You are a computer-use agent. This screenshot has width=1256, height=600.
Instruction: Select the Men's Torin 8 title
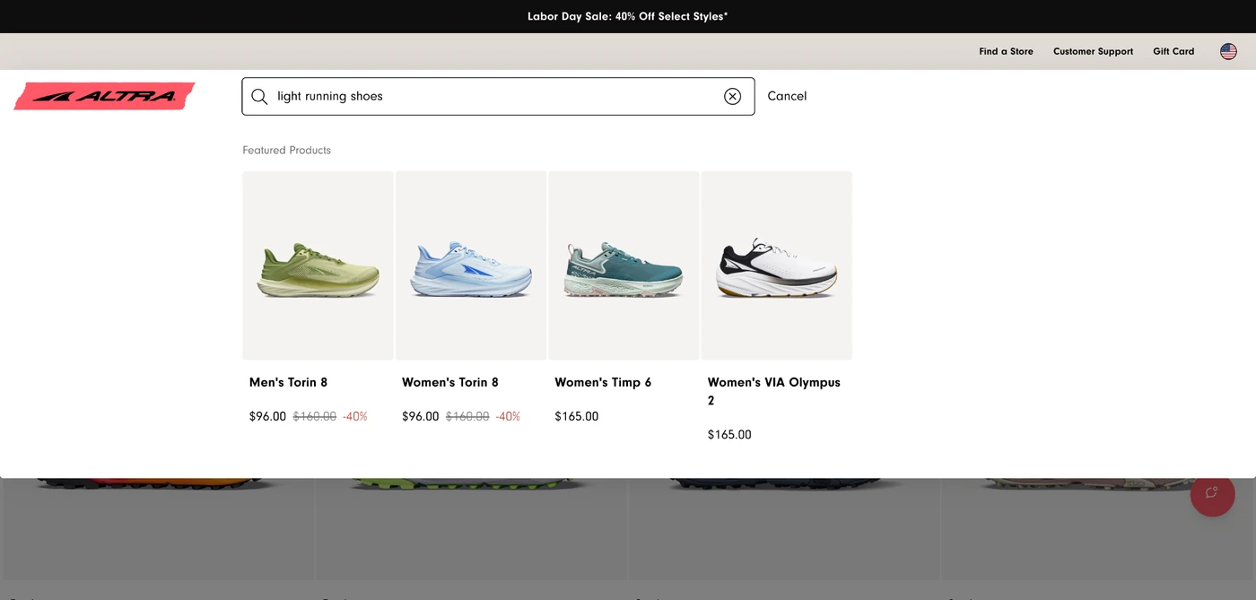click(x=288, y=382)
